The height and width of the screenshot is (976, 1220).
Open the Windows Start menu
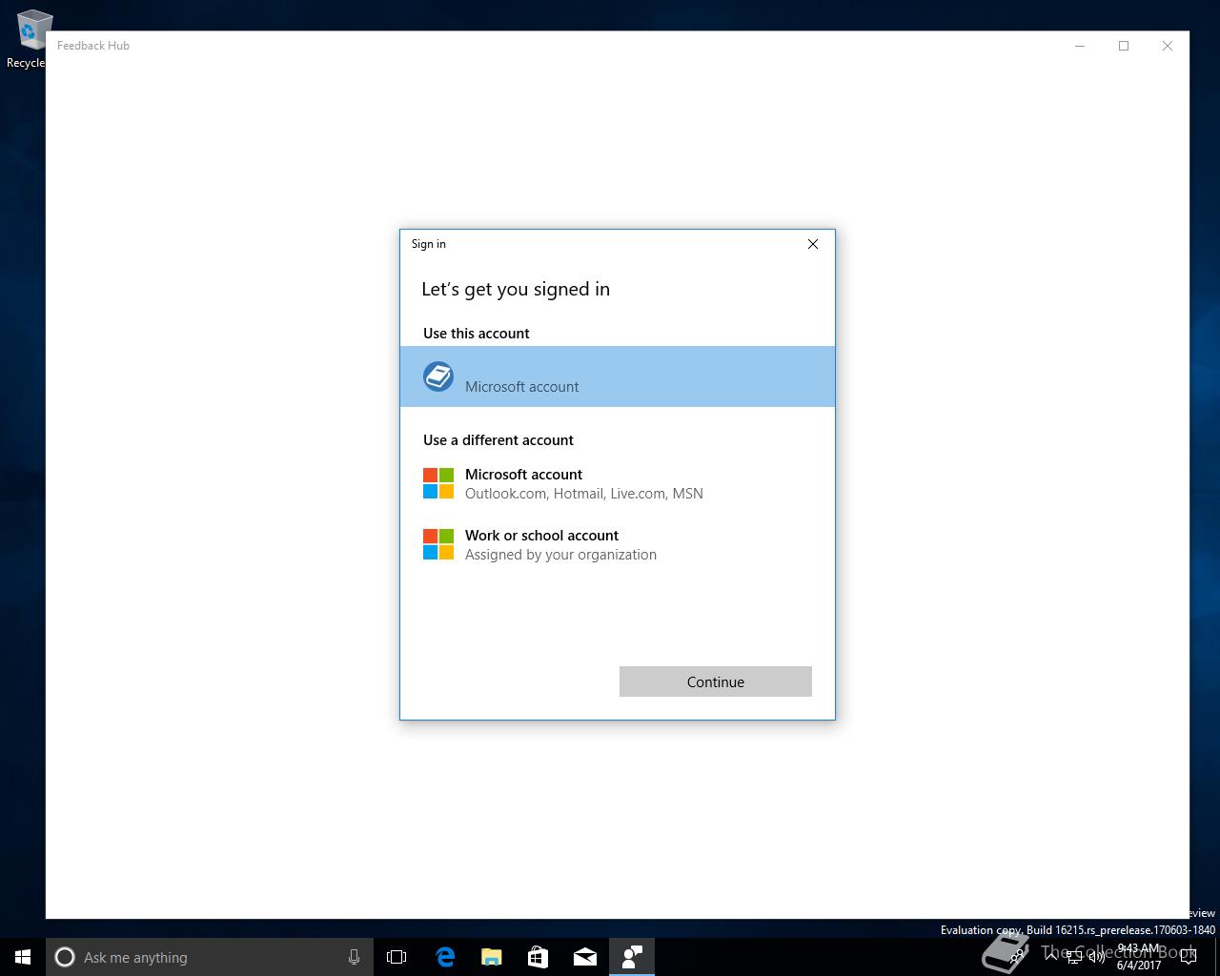[x=23, y=957]
